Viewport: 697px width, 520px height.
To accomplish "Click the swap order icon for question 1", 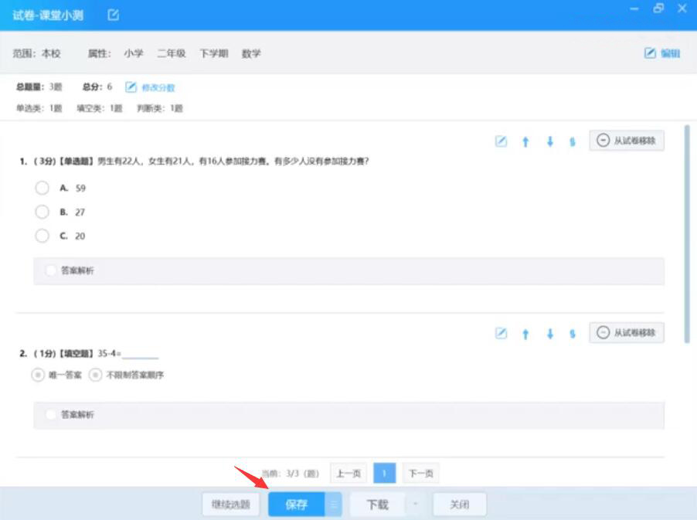I will click(573, 141).
